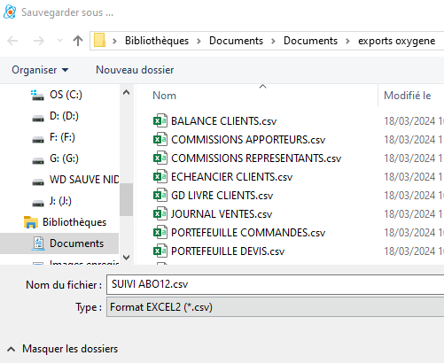Click the BALANCE CLIENTS.csv file icon

[160, 120]
